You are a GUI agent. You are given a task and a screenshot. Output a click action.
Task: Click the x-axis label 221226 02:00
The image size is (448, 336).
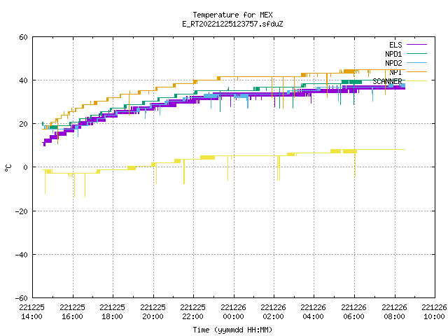coord(274,312)
